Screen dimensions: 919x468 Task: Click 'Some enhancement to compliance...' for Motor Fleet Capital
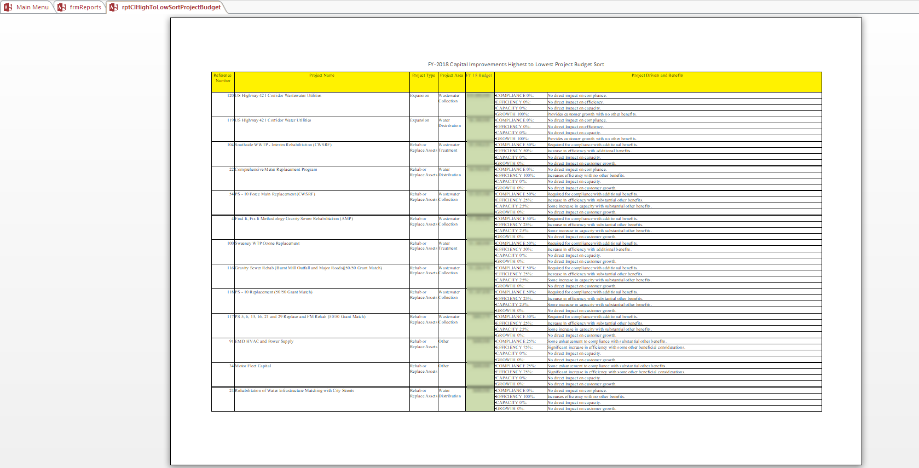point(607,366)
